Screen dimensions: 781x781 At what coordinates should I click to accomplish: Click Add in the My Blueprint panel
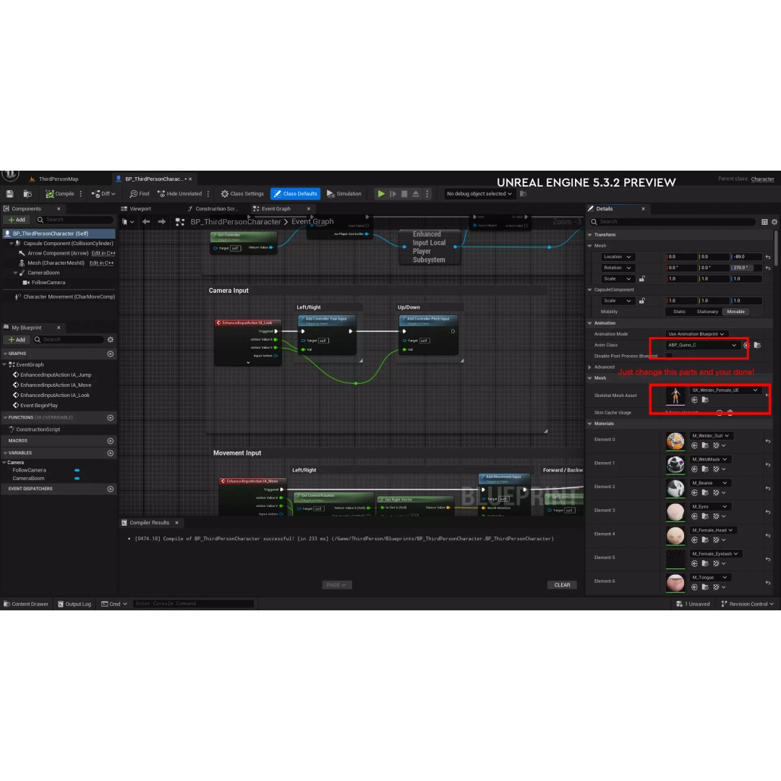(x=17, y=340)
